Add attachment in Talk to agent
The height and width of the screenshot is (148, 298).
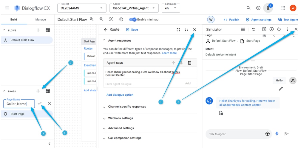(x=267, y=134)
